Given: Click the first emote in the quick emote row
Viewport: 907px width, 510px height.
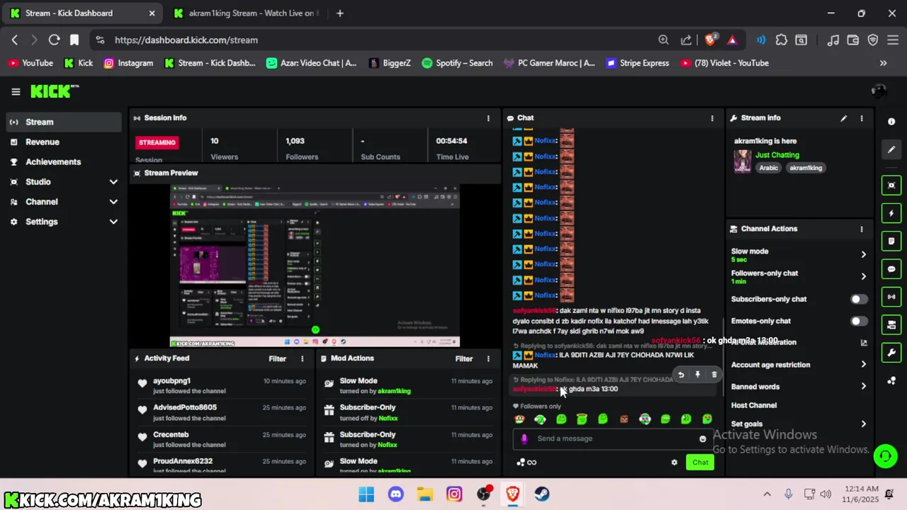Looking at the screenshot, I should (519, 419).
